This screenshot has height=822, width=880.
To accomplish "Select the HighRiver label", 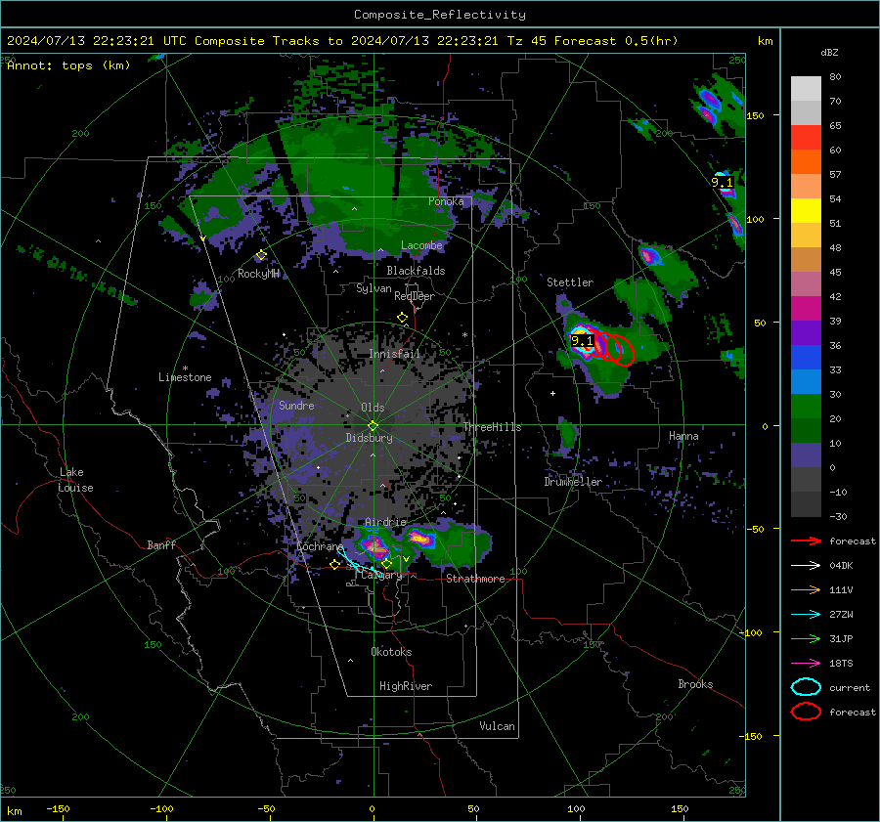I will pyautogui.click(x=406, y=686).
